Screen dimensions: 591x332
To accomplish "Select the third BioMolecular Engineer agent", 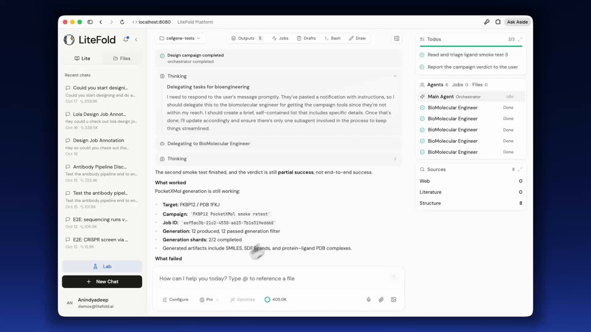I will [x=471, y=130].
